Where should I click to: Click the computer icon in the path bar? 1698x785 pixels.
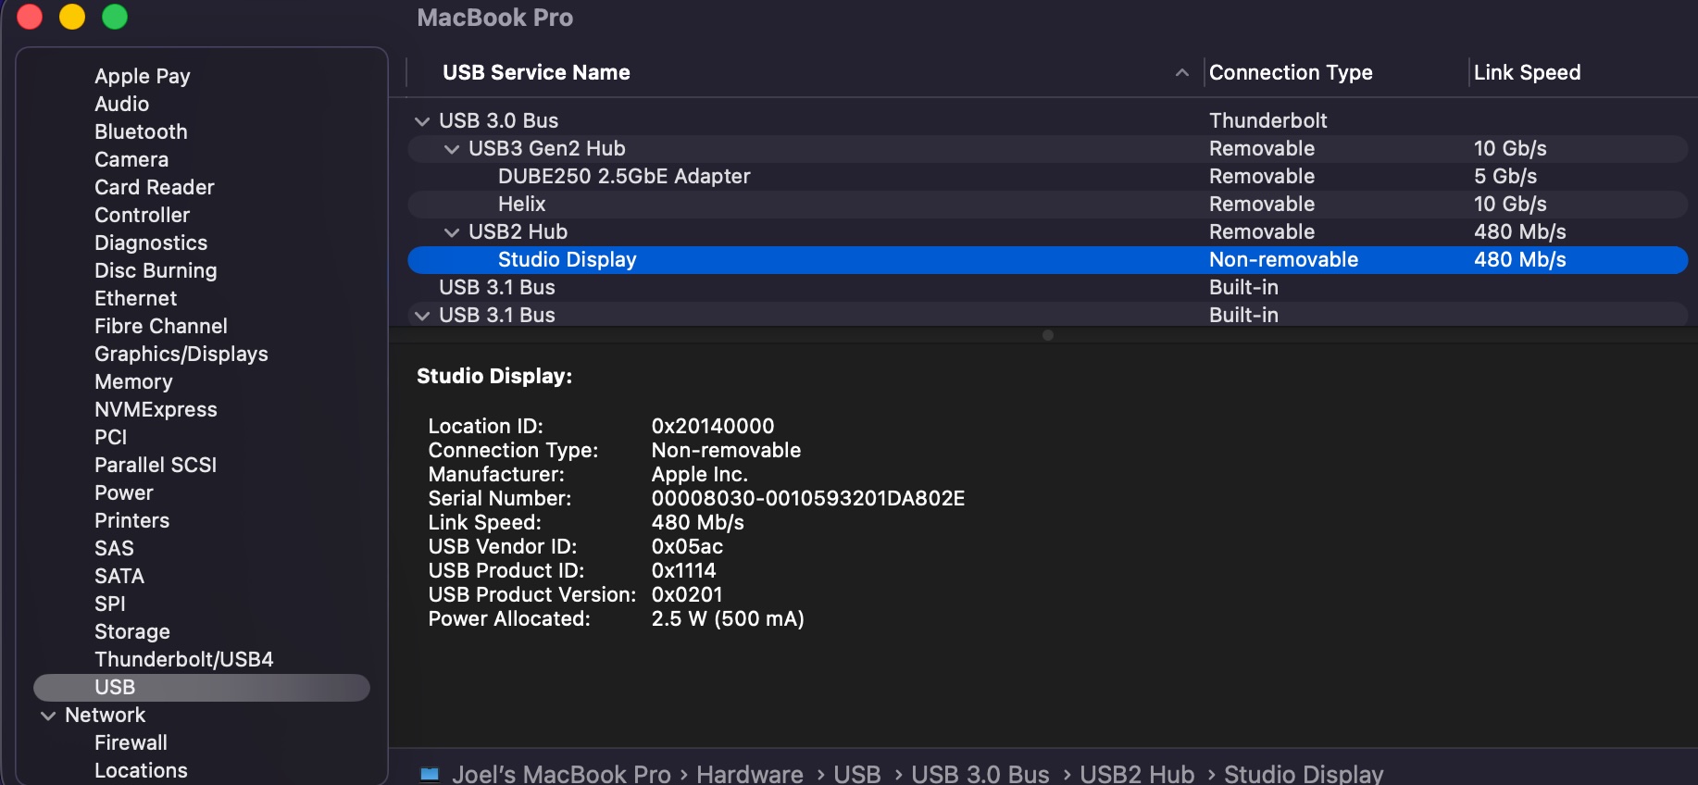coord(430,774)
